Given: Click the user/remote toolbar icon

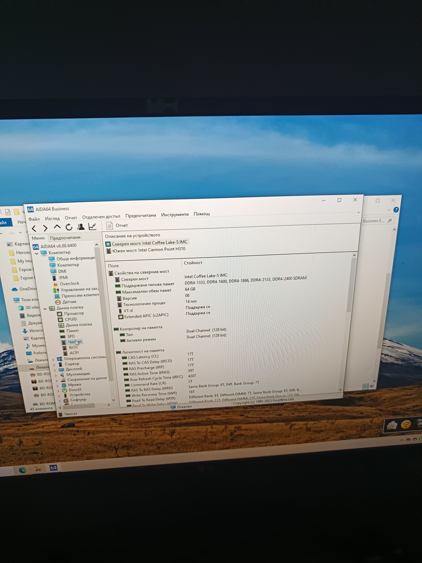Looking at the screenshot, I should click(81, 227).
